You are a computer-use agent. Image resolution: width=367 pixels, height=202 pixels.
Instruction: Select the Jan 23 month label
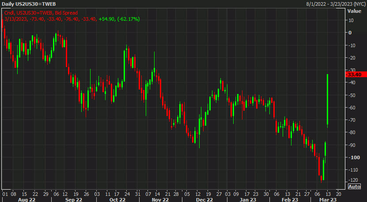pyautogui.click(x=247, y=199)
